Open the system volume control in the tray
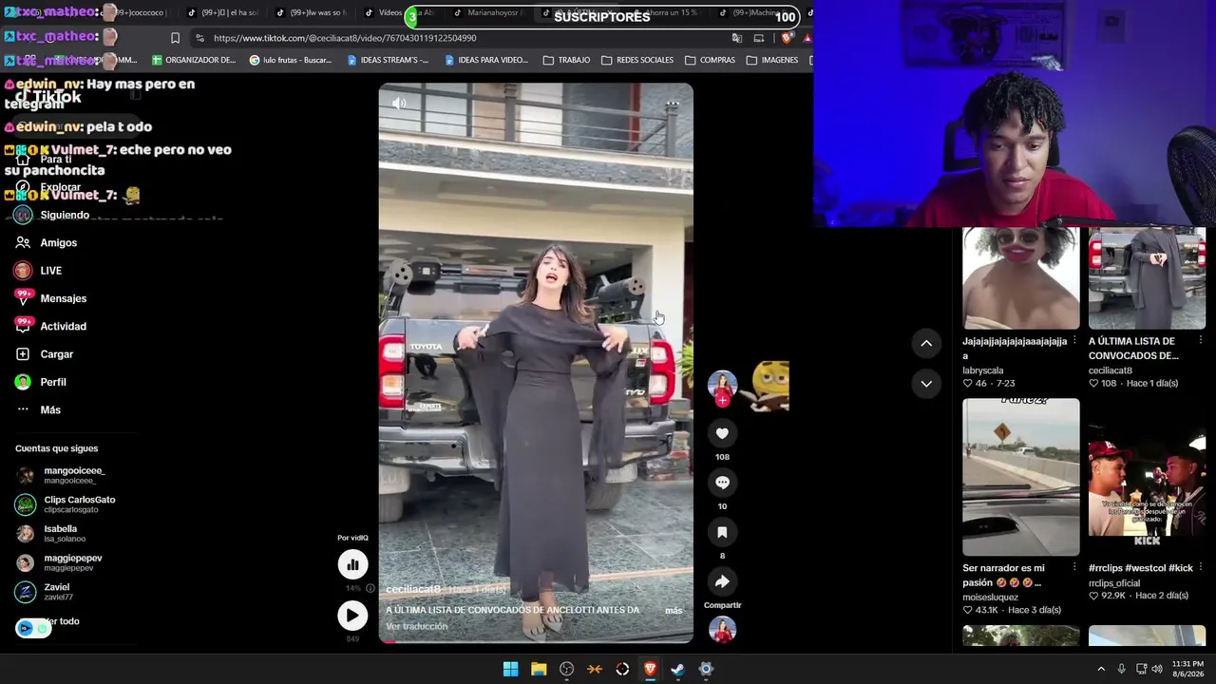This screenshot has width=1216, height=684. coord(1157,669)
